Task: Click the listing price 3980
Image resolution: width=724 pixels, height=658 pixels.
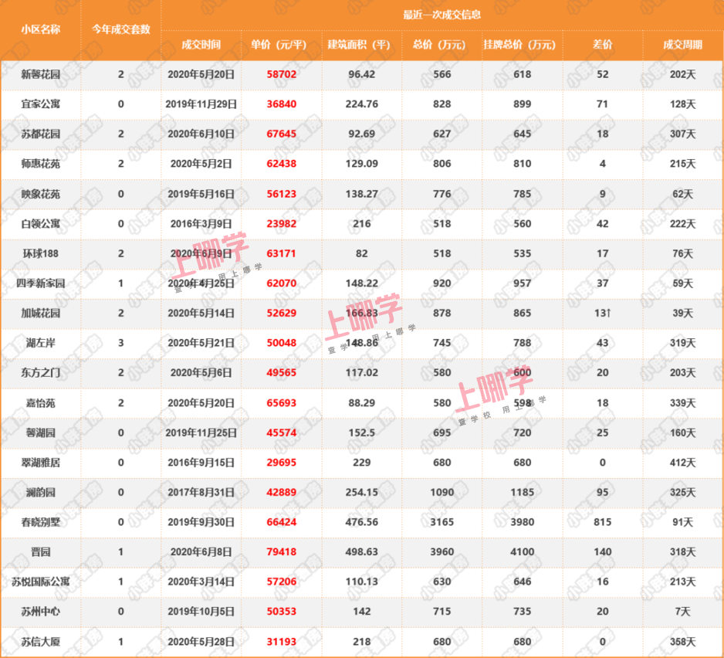Action: coord(523,522)
